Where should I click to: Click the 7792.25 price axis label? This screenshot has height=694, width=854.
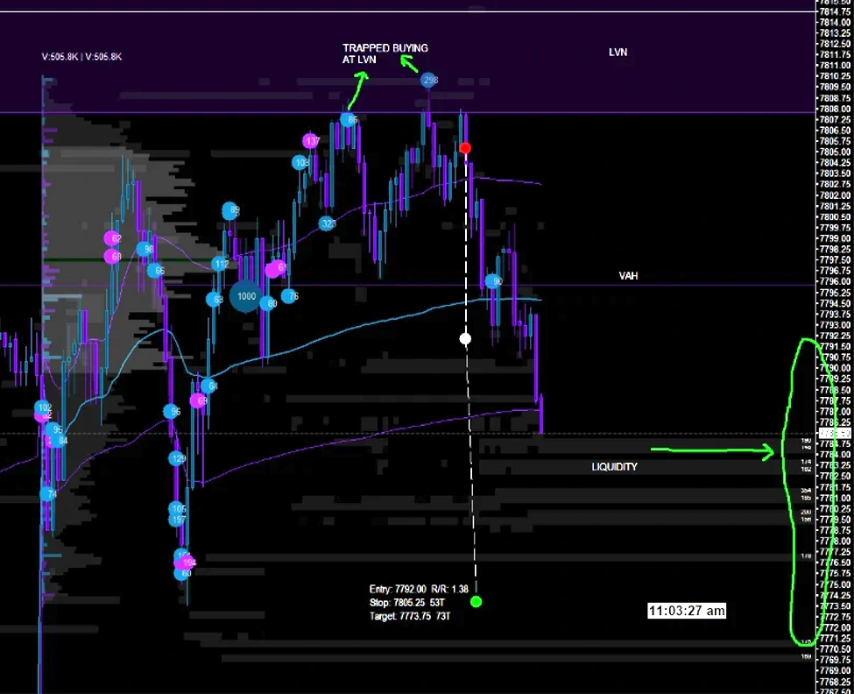tap(835, 336)
